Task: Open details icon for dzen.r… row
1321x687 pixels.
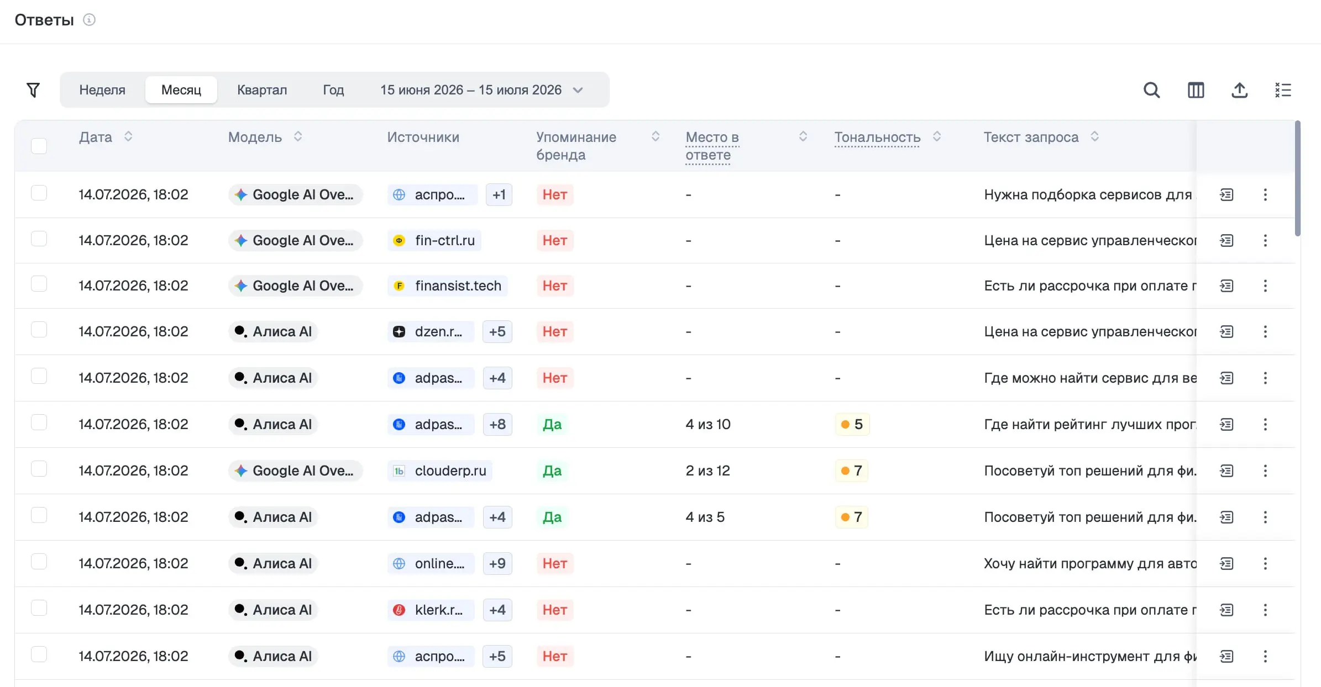Action: pos(1226,331)
